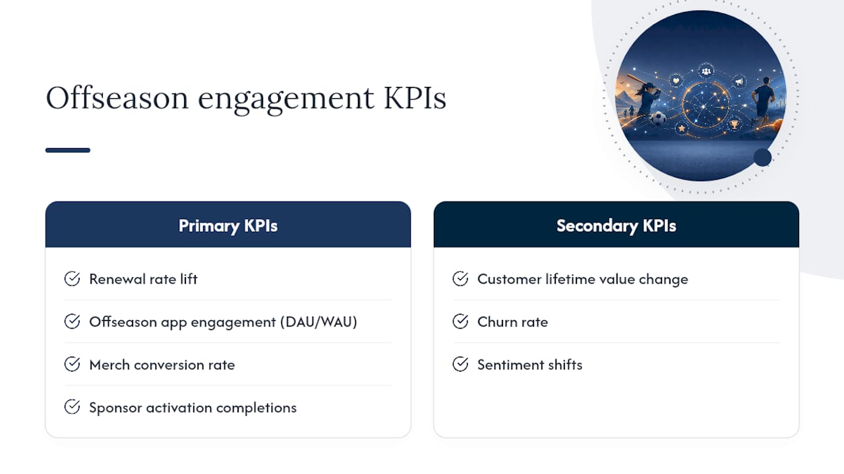Click the Offseason engagement KPIs title
Screen dimensions: 844x474
pyautogui.click(x=246, y=98)
